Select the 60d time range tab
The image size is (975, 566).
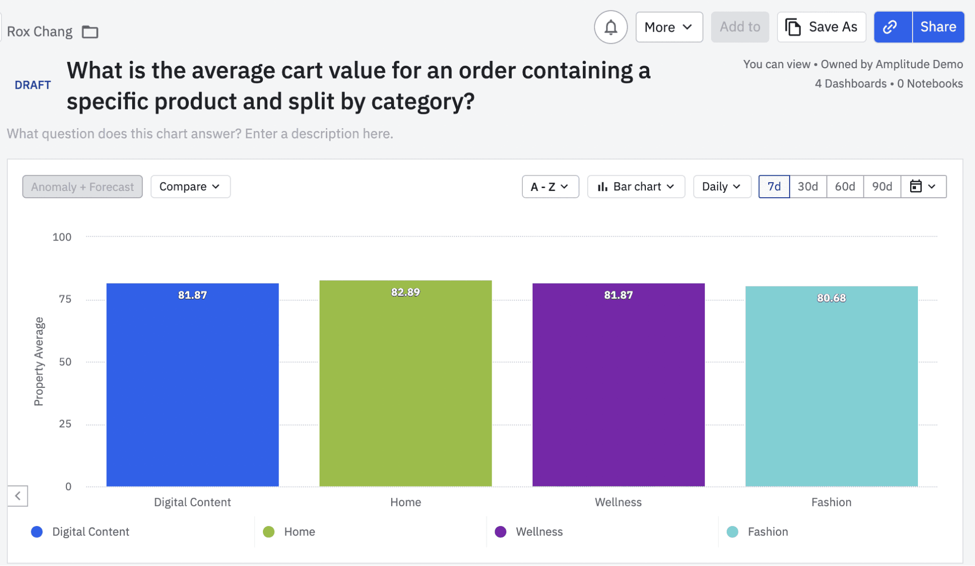pyautogui.click(x=844, y=186)
